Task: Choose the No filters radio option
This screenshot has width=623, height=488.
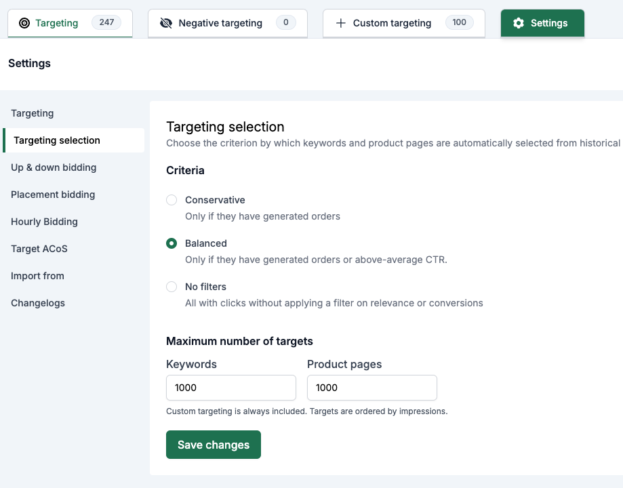Action: tap(172, 287)
